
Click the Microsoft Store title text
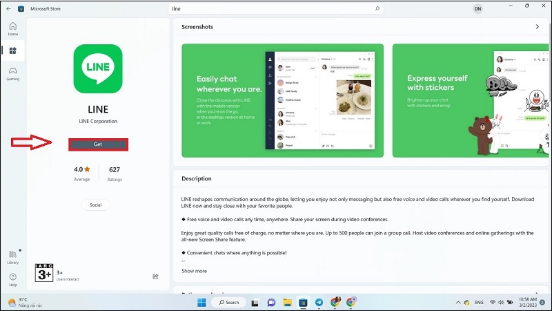coord(46,9)
